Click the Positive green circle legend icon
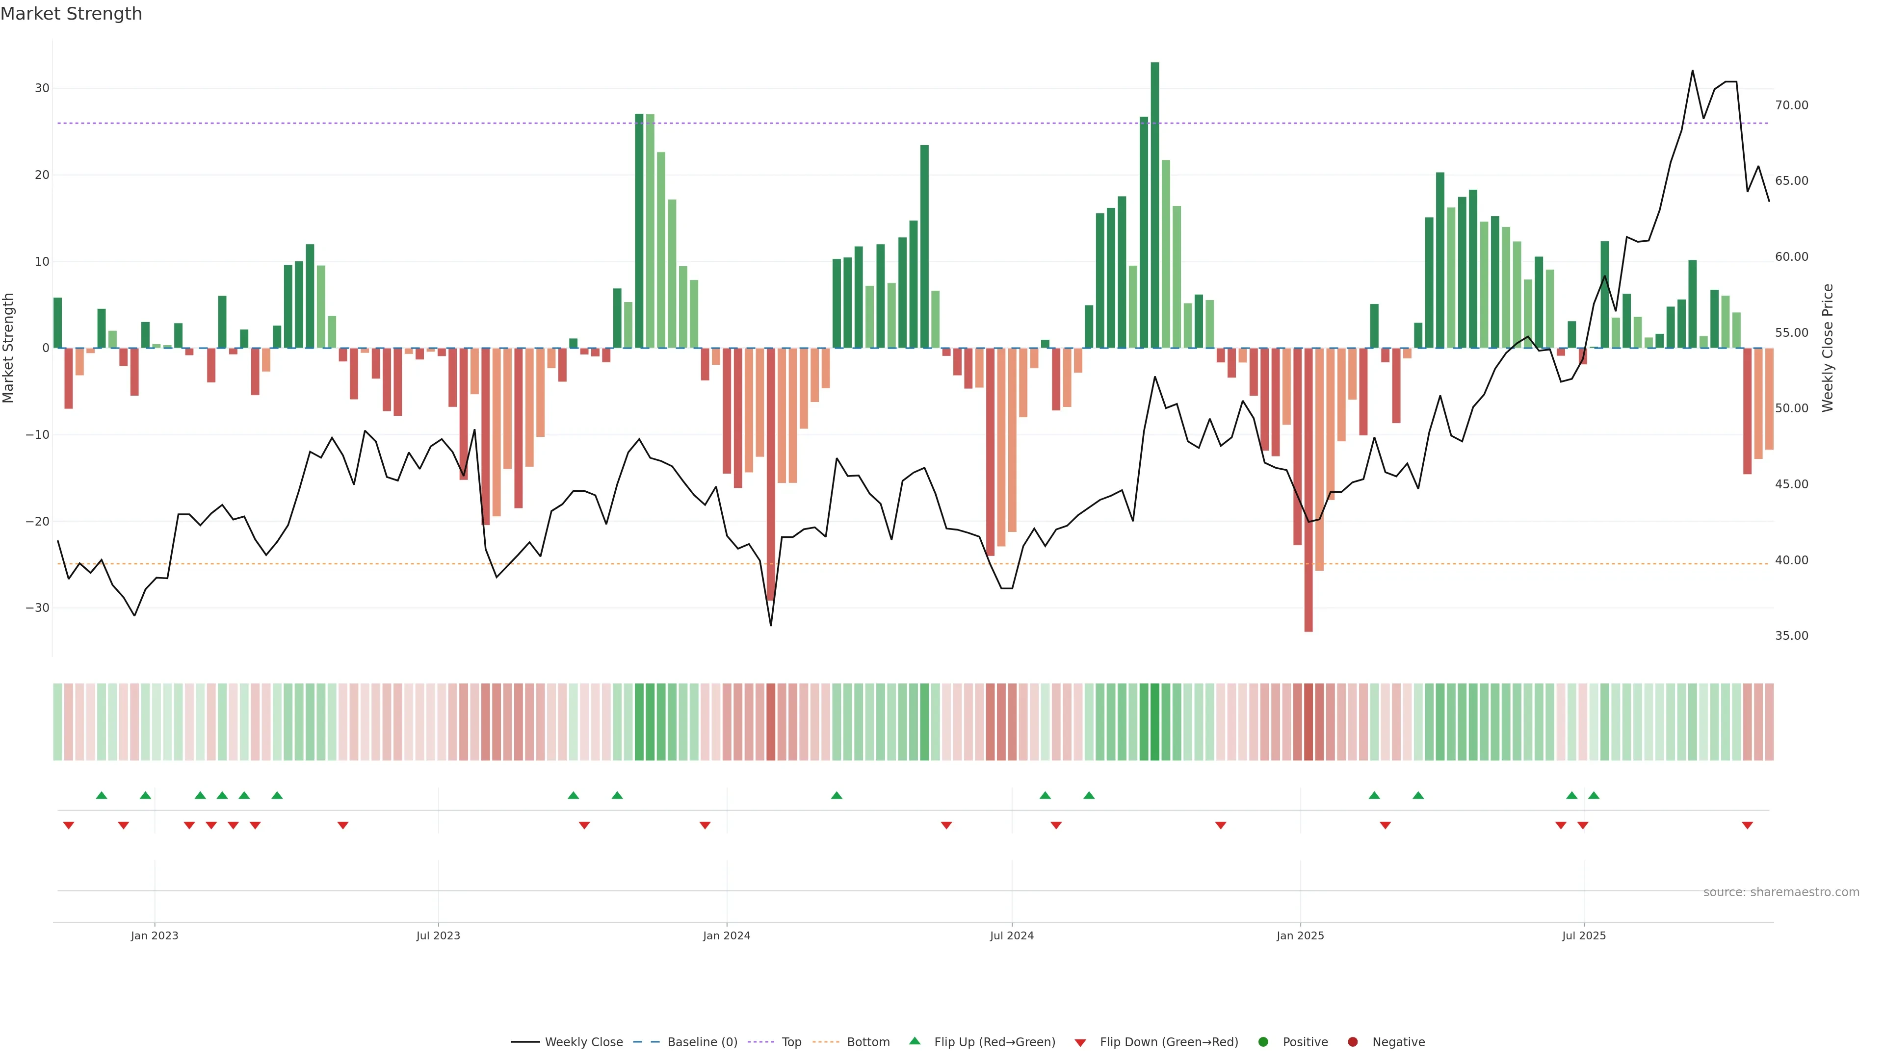This screenshot has height=1059, width=1884. (x=1263, y=1042)
